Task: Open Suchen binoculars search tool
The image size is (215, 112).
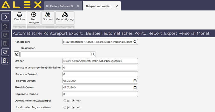Action: coord(48,17)
